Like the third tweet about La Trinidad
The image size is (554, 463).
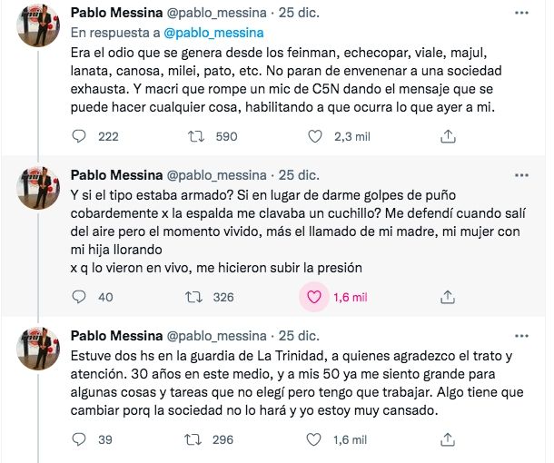pos(315,440)
